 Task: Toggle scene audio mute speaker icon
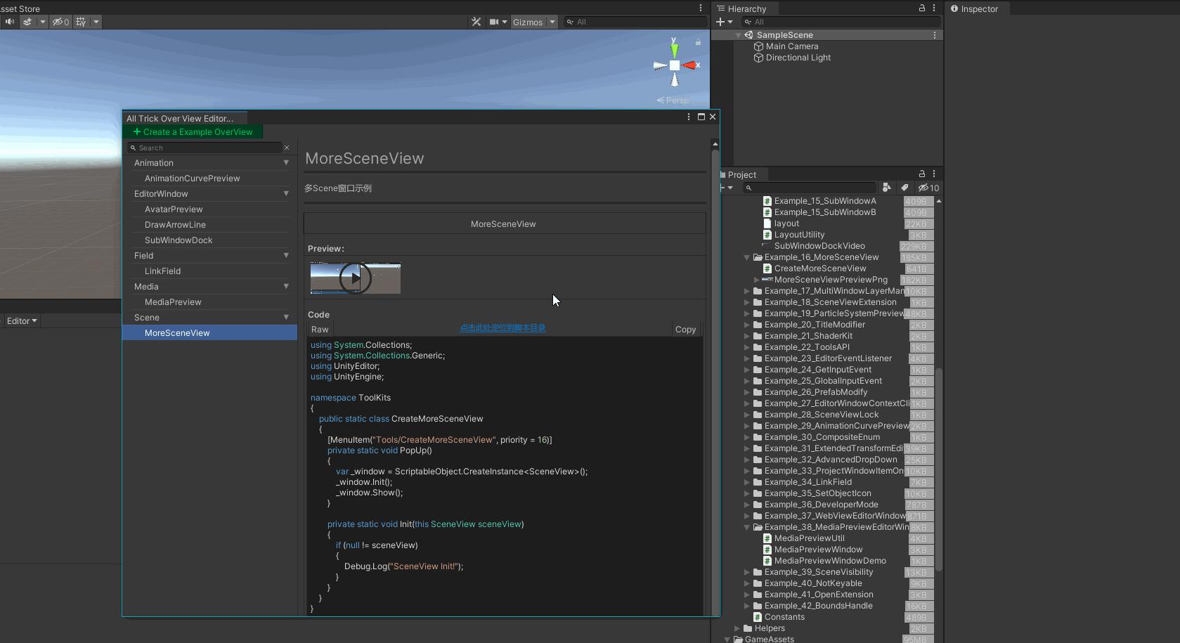pyautogui.click(x=9, y=22)
